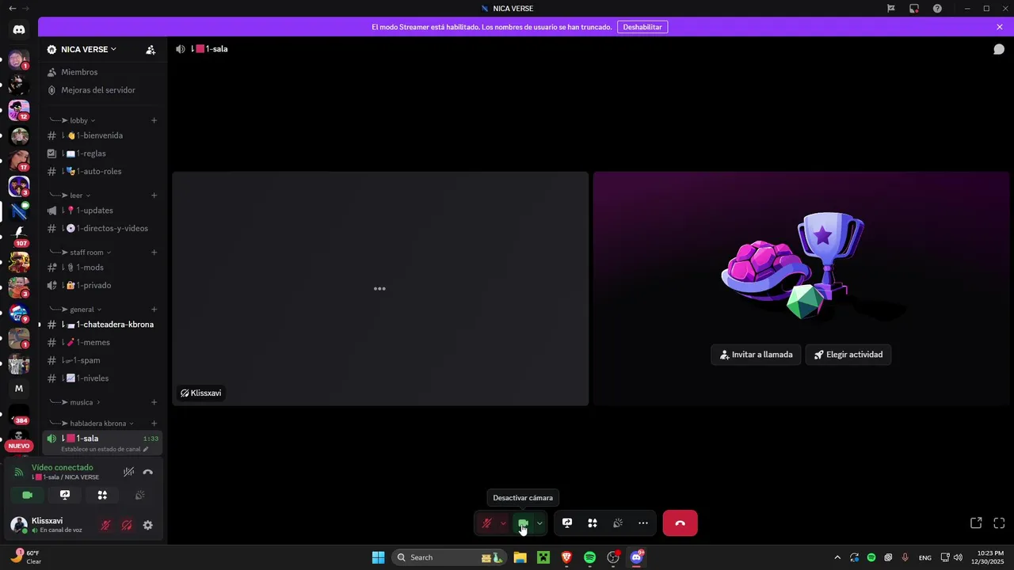
Task: Open Klissxavi user profile avatar
Action: coord(18,525)
